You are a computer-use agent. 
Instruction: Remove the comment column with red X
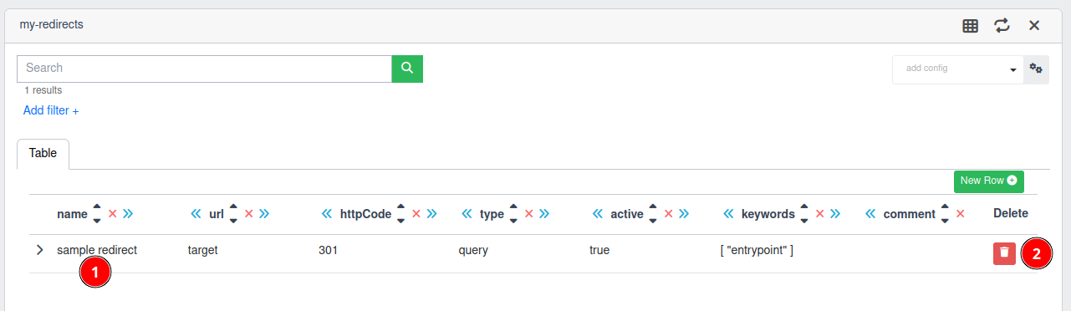tap(960, 214)
